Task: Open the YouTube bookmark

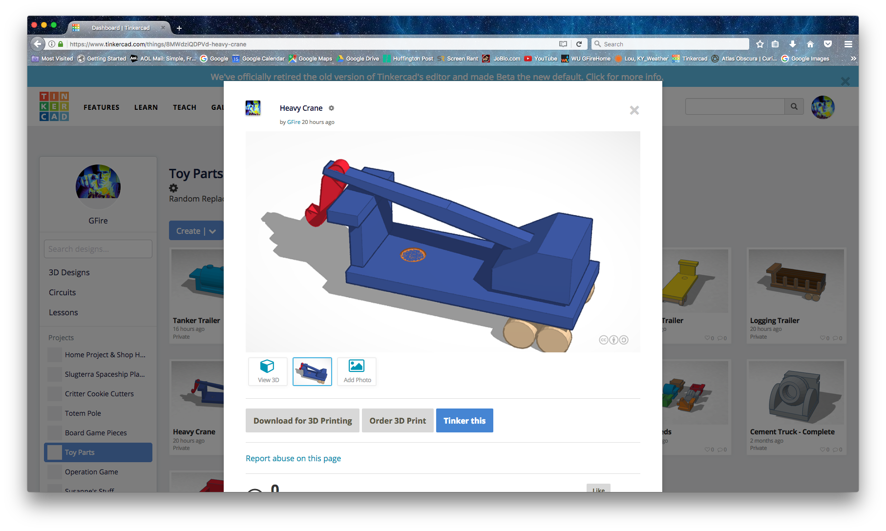Action: [541, 59]
